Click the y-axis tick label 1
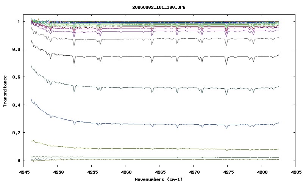 [x=19, y=22]
